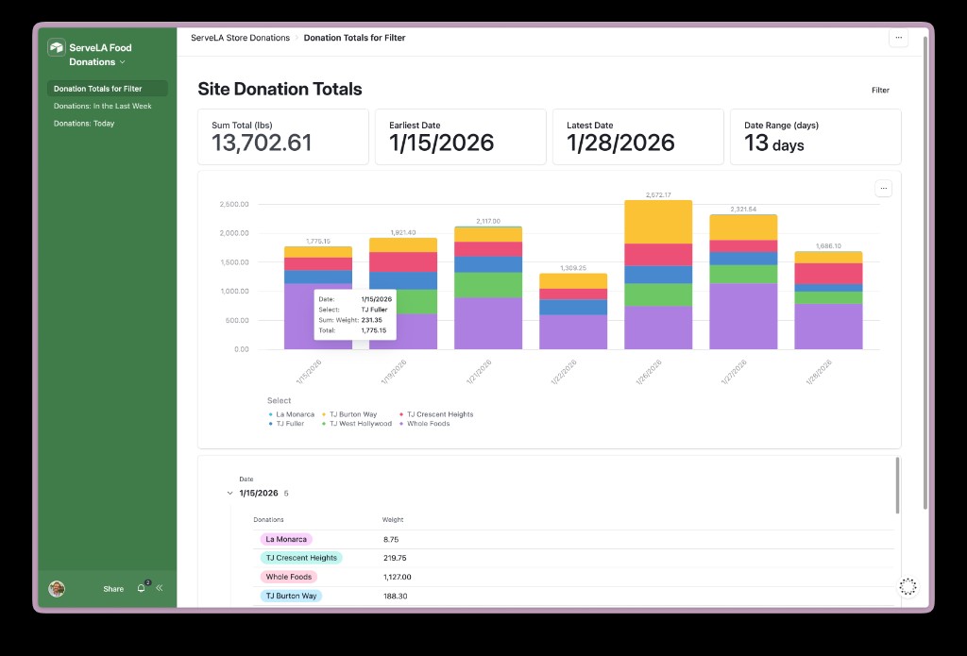Click the weight value 8.75
The image size is (967, 656).
point(391,540)
